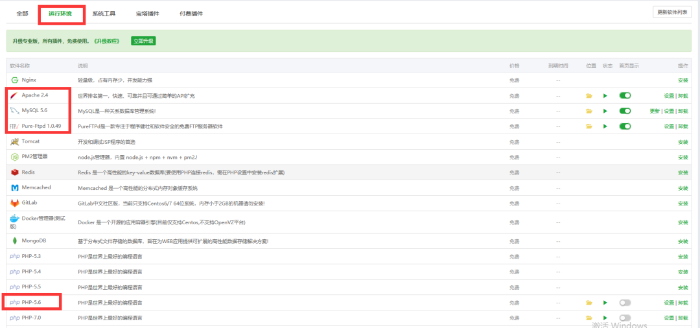Click 设置 for MySQL 5.6
Image resolution: width=700 pixels, height=328 pixels.
pos(669,111)
